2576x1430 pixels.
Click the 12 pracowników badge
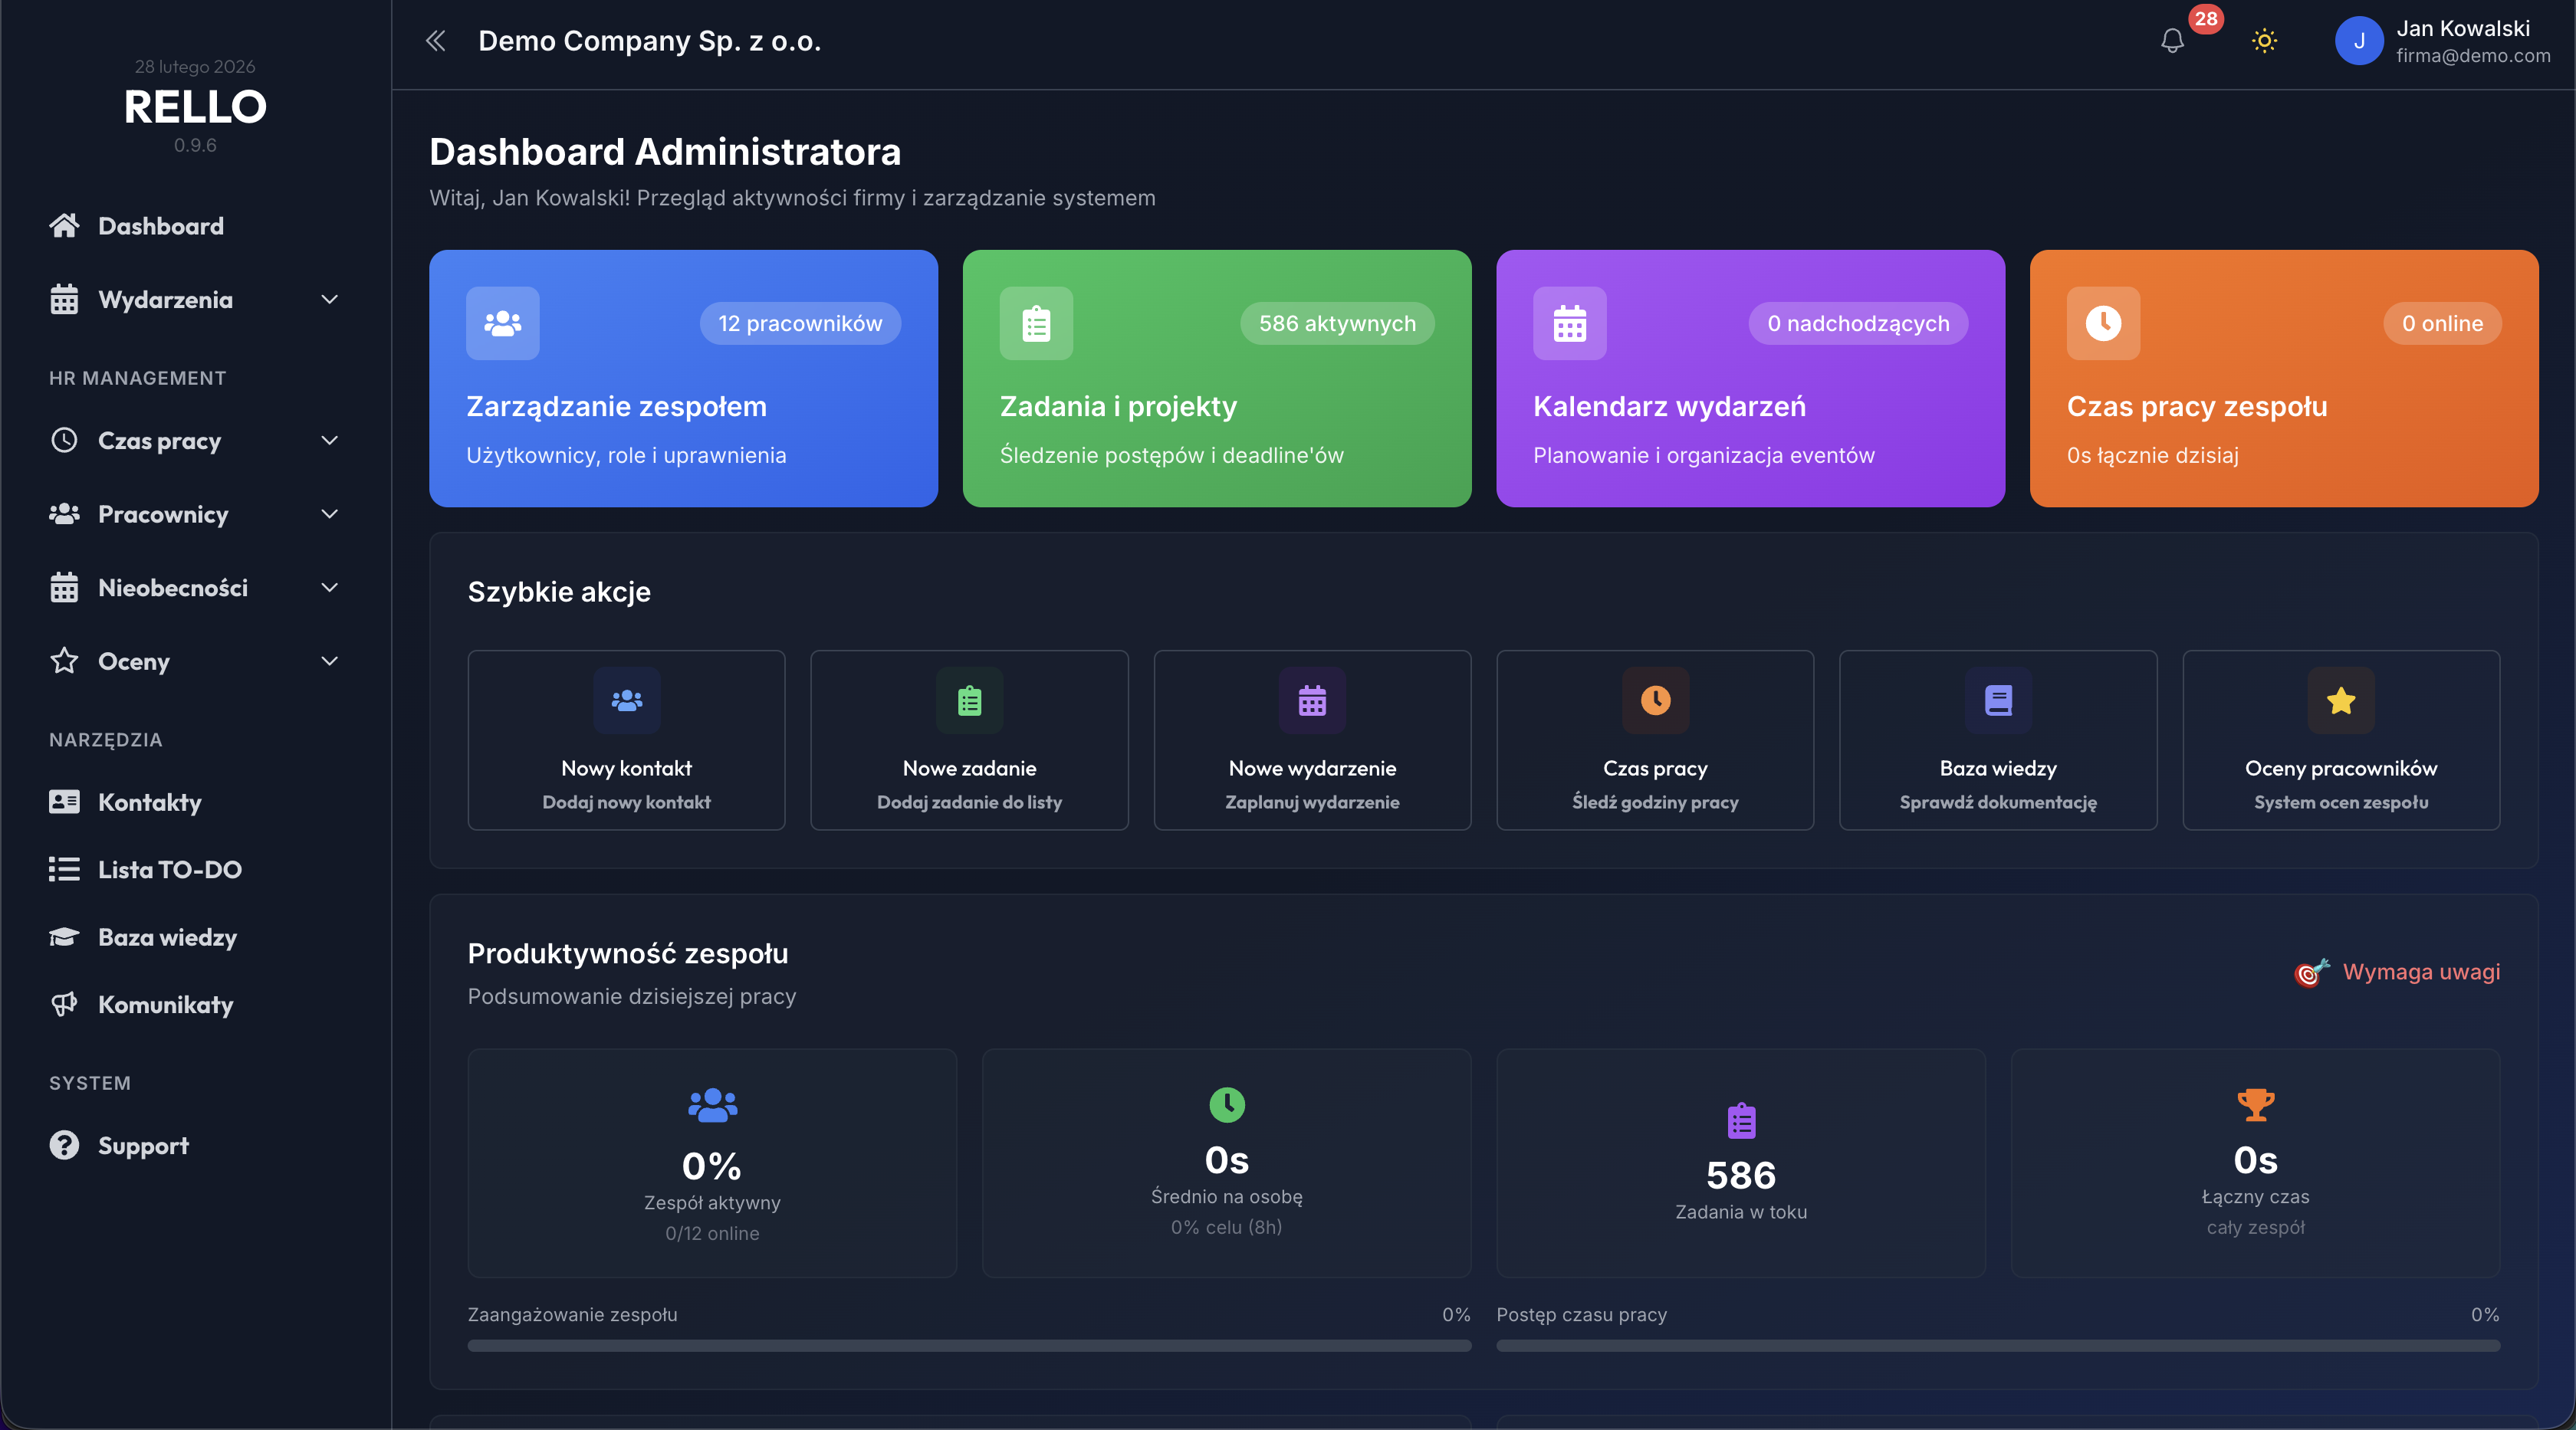click(800, 323)
